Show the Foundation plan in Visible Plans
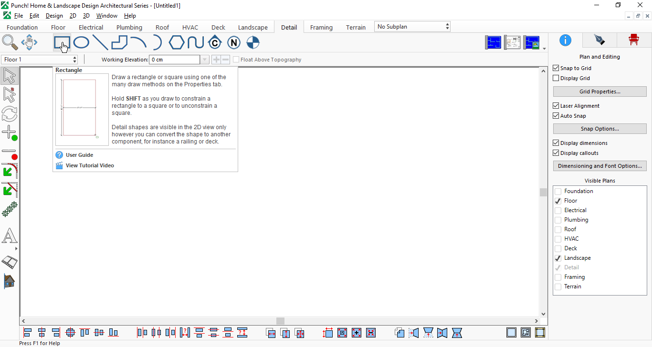This screenshot has height=347, width=652. [558, 191]
